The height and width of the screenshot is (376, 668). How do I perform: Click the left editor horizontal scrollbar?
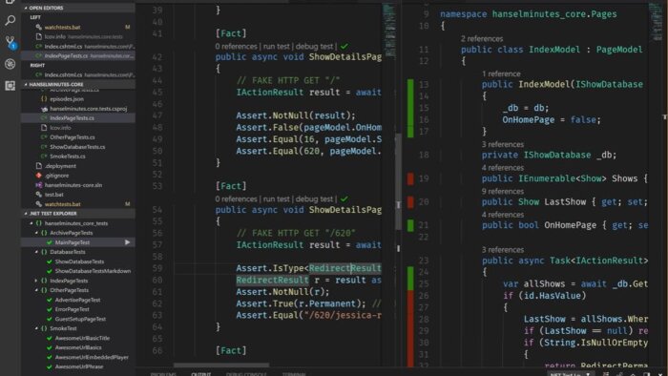(221, 365)
